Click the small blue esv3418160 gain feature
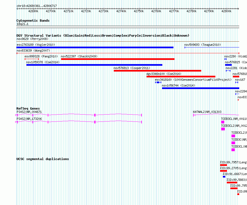The height and width of the screenshot is (205, 247). coord(158,82)
